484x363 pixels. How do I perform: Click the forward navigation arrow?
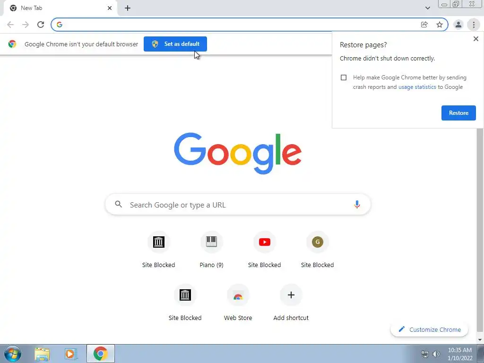tap(26, 25)
